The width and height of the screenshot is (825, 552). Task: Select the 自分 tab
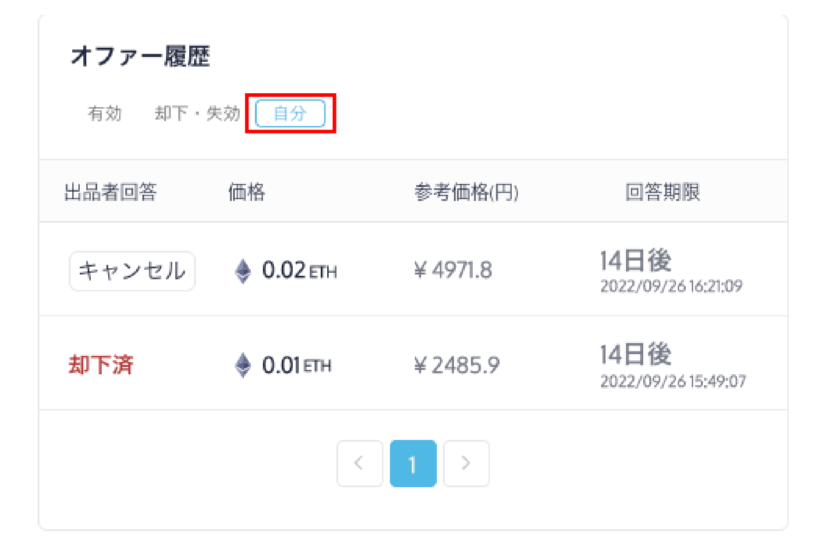[x=290, y=113]
